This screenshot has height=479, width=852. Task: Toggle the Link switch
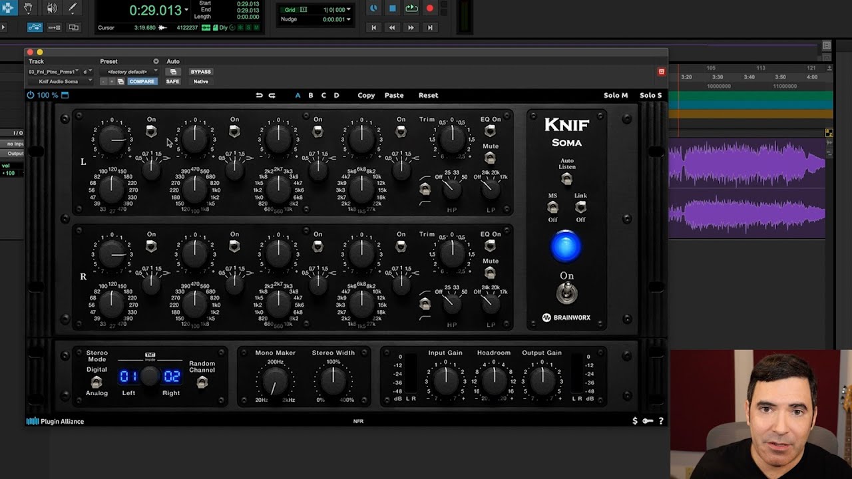click(580, 208)
